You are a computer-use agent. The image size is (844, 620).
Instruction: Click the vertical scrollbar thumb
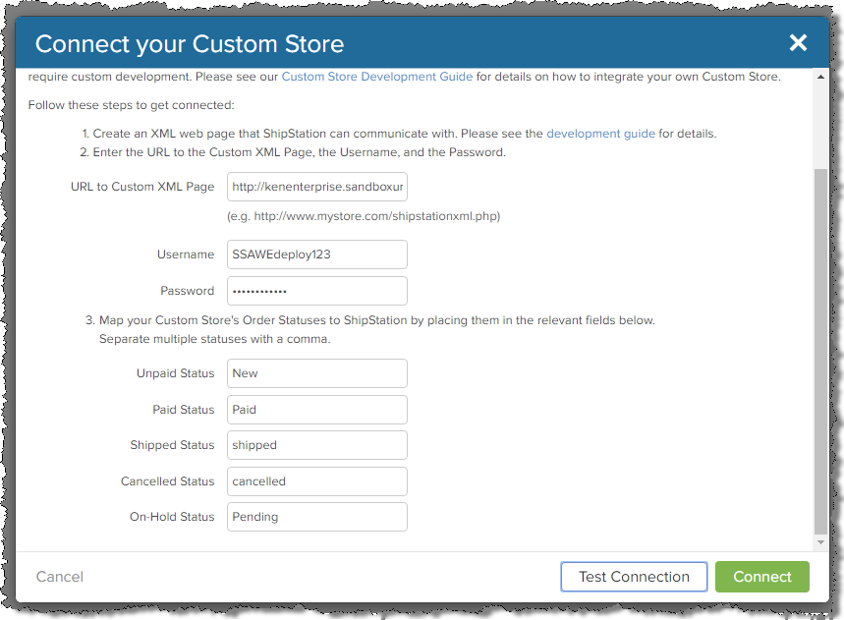(820, 352)
